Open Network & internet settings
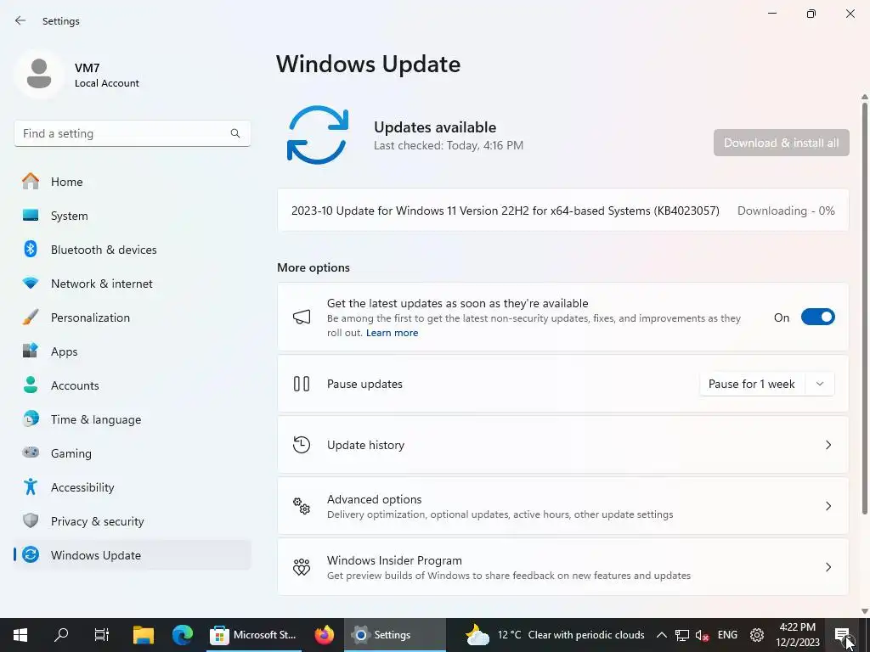 (x=132, y=284)
